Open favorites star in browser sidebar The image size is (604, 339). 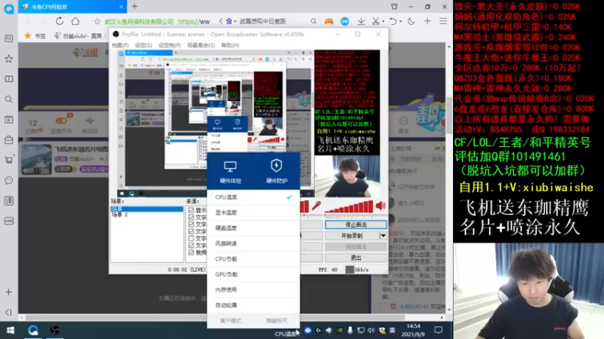8,59
